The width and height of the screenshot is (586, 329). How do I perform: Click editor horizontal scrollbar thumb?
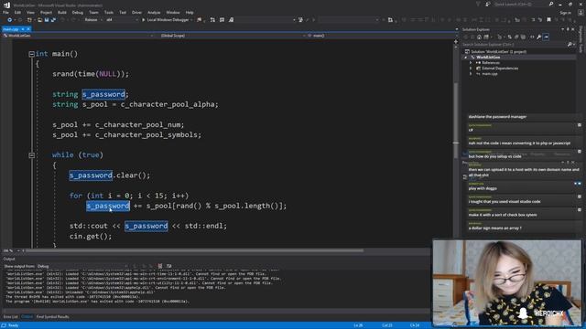click(194, 250)
